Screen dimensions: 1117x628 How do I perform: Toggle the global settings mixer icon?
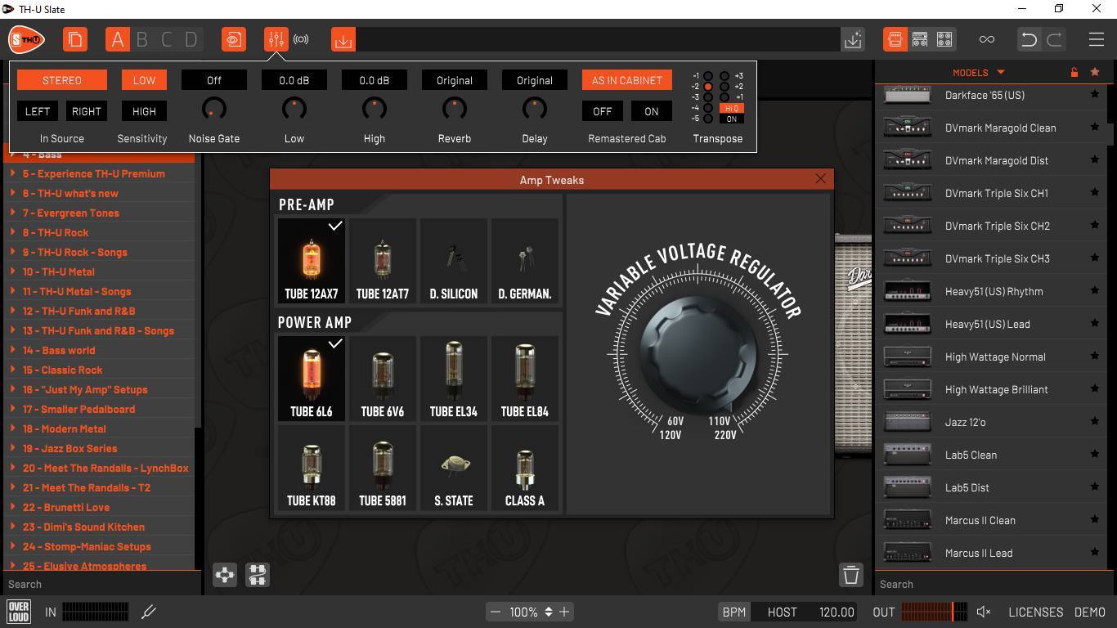click(276, 39)
